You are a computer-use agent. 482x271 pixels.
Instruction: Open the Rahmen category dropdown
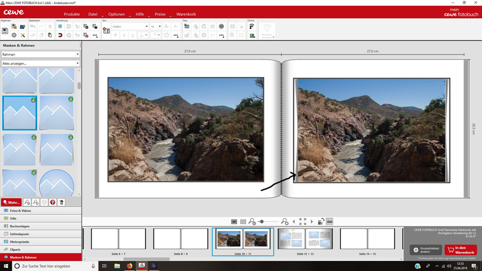pos(40,54)
